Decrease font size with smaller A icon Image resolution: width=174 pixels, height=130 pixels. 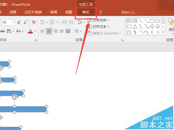tap(25, 22)
